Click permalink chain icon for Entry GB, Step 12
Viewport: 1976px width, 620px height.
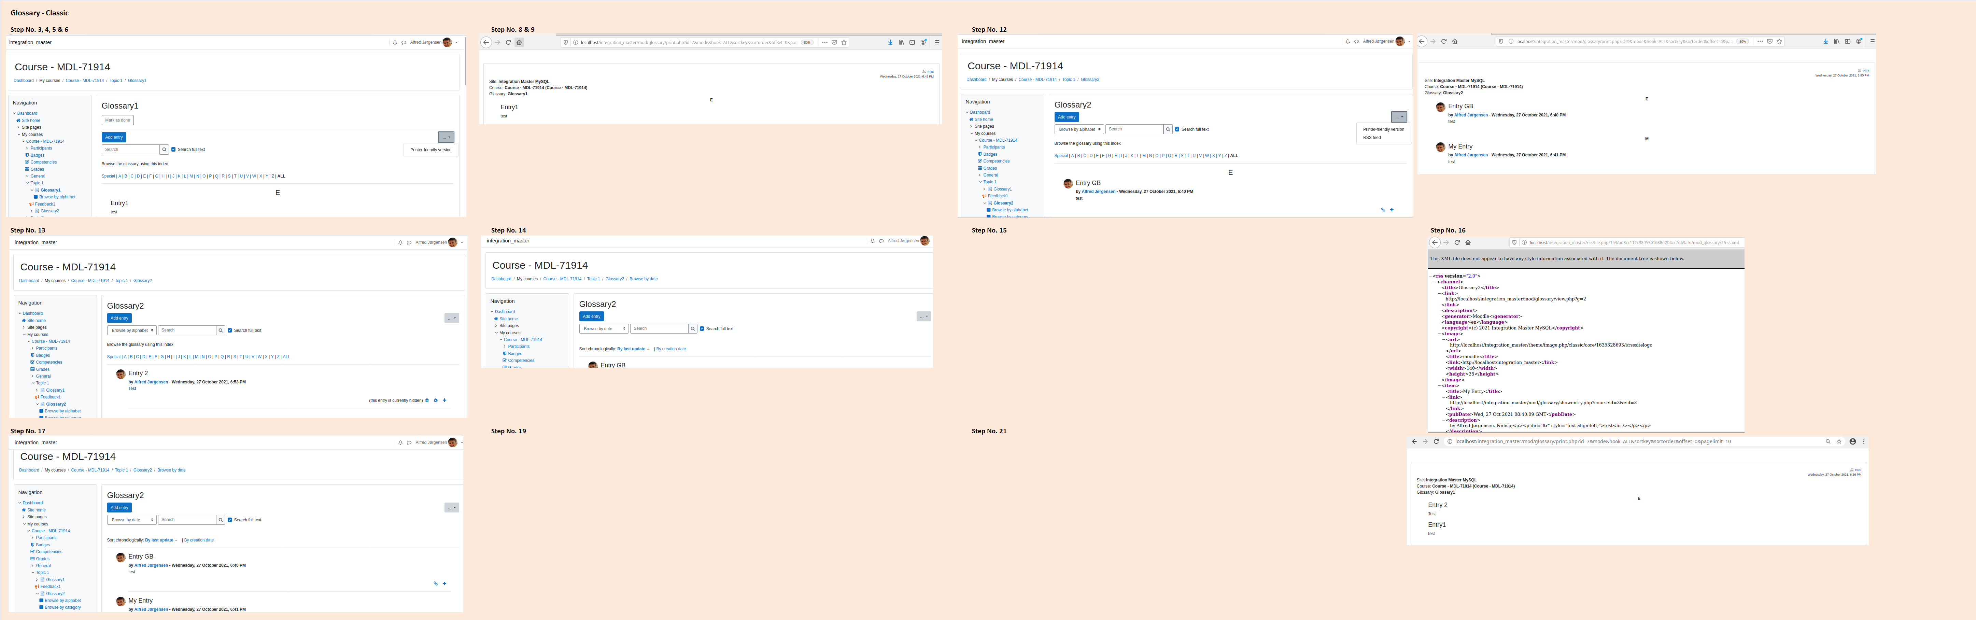(1383, 210)
